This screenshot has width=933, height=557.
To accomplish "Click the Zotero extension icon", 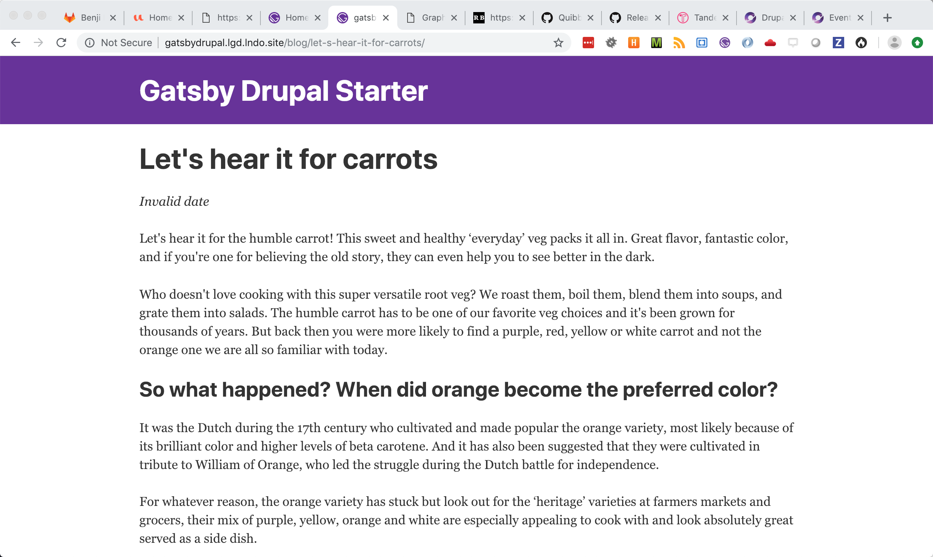I will tap(838, 43).
